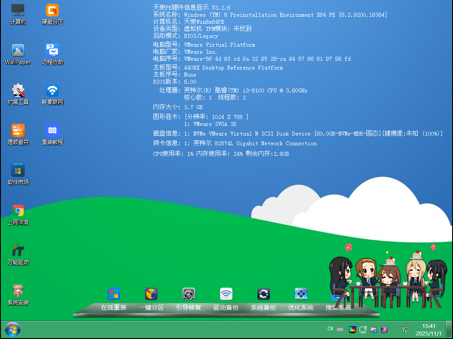The width and height of the screenshot is (453, 339).
Task: Click 在线重装 in the bottom dock
Action: pos(114,295)
